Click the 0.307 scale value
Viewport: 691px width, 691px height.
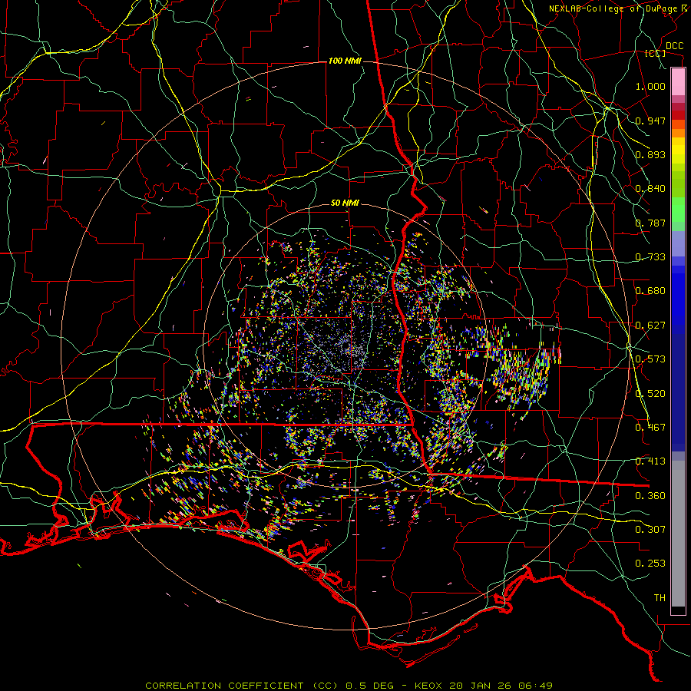(650, 530)
